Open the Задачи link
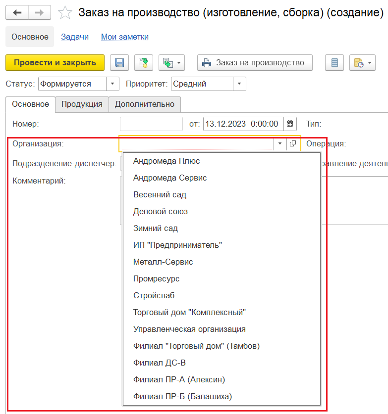 click(x=75, y=37)
